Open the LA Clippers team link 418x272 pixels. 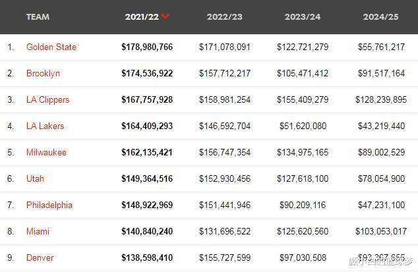tap(47, 99)
